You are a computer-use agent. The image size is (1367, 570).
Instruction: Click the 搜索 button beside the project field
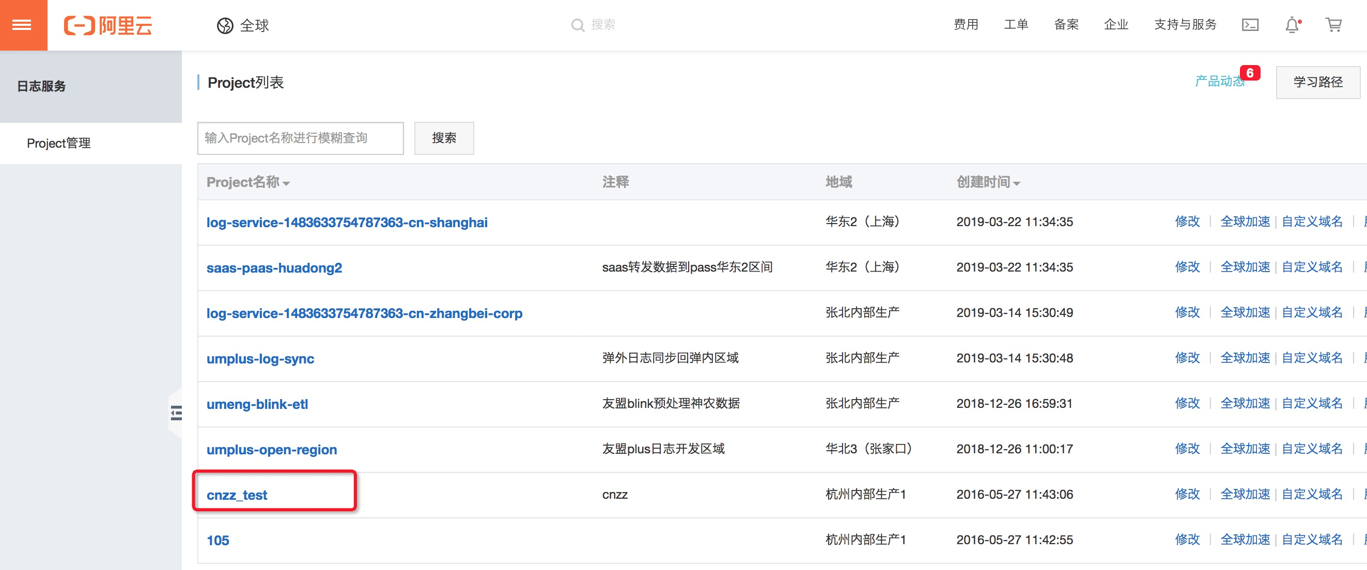click(x=444, y=138)
